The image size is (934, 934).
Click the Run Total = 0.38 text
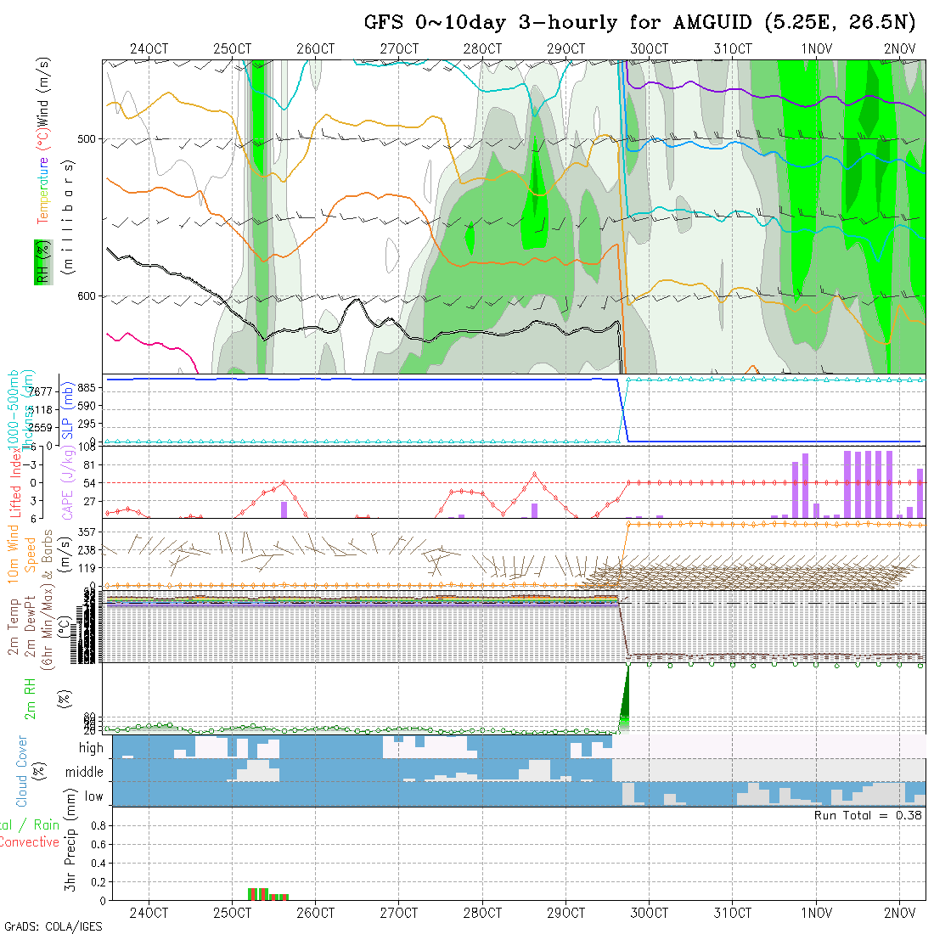(868, 815)
